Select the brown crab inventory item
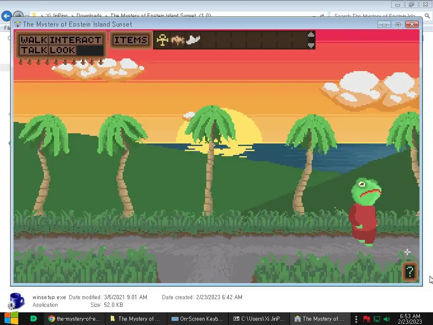The width and height of the screenshot is (433, 325). coord(178,40)
